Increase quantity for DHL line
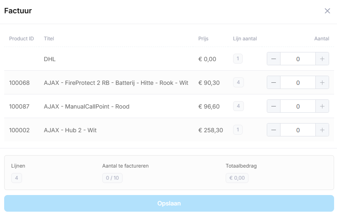The height and width of the screenshot is (215, 337). point(322,59)
